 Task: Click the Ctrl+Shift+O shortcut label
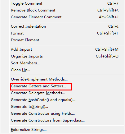(107, 56)
